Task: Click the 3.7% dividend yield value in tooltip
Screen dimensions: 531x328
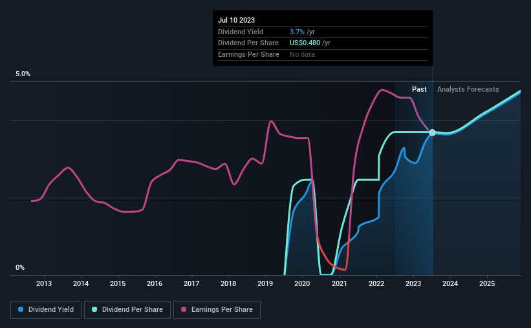Action: coord(297,32)
